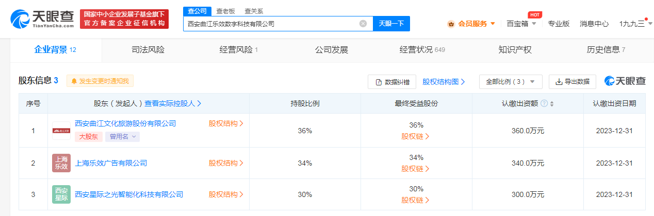The height and width of the screenshot is (216, 654).
Task: Open the 股权链 link in the 36% row
Action: click(x=416, y=136)
